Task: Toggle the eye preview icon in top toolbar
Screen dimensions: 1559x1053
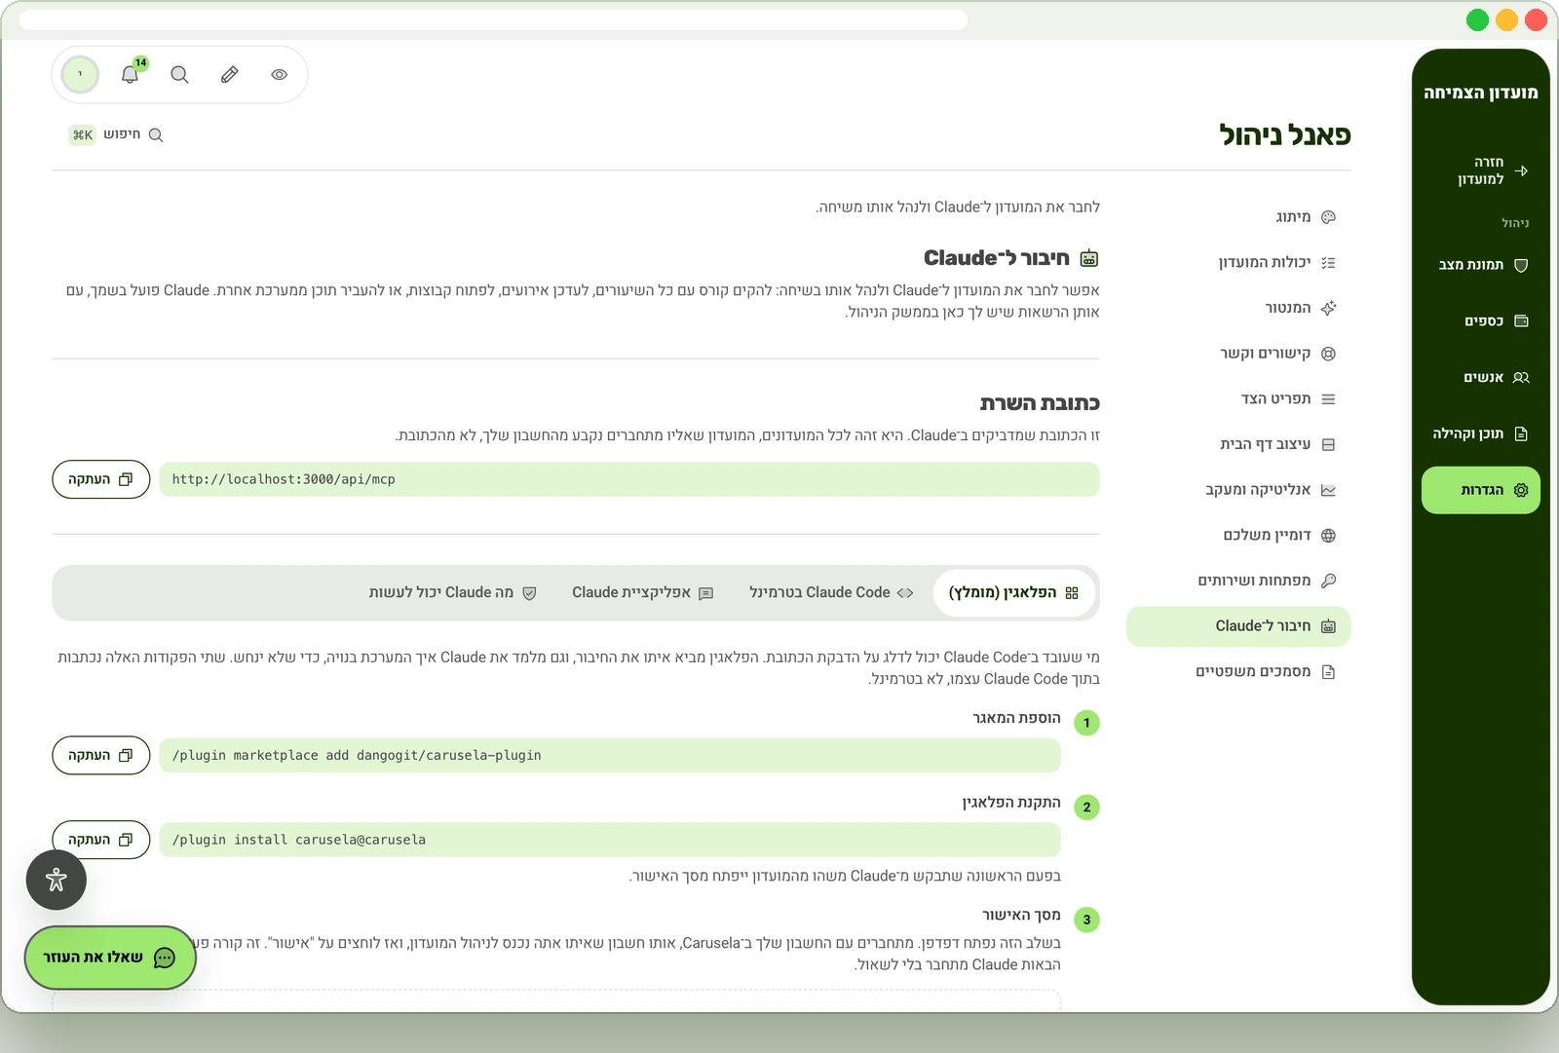Action: tap(280, 74)
